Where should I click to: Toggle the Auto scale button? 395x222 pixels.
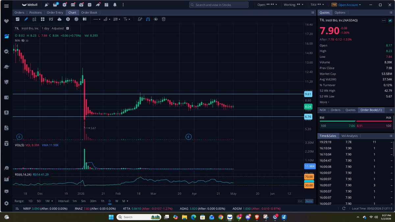click(309, 201)
